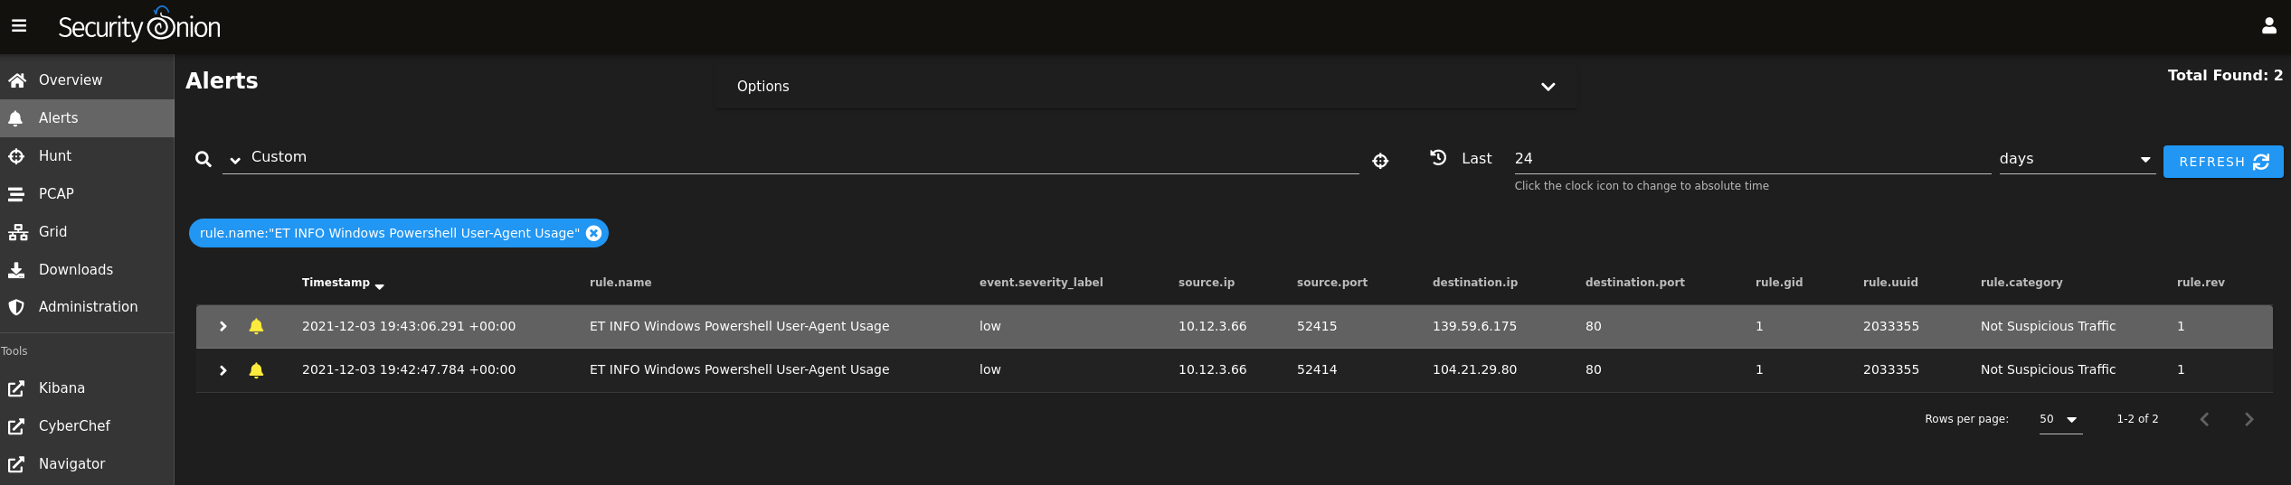Click the clock icon for absolute time
Viewport: 2291px width, 485px height.
click(x=1438, y=158)
